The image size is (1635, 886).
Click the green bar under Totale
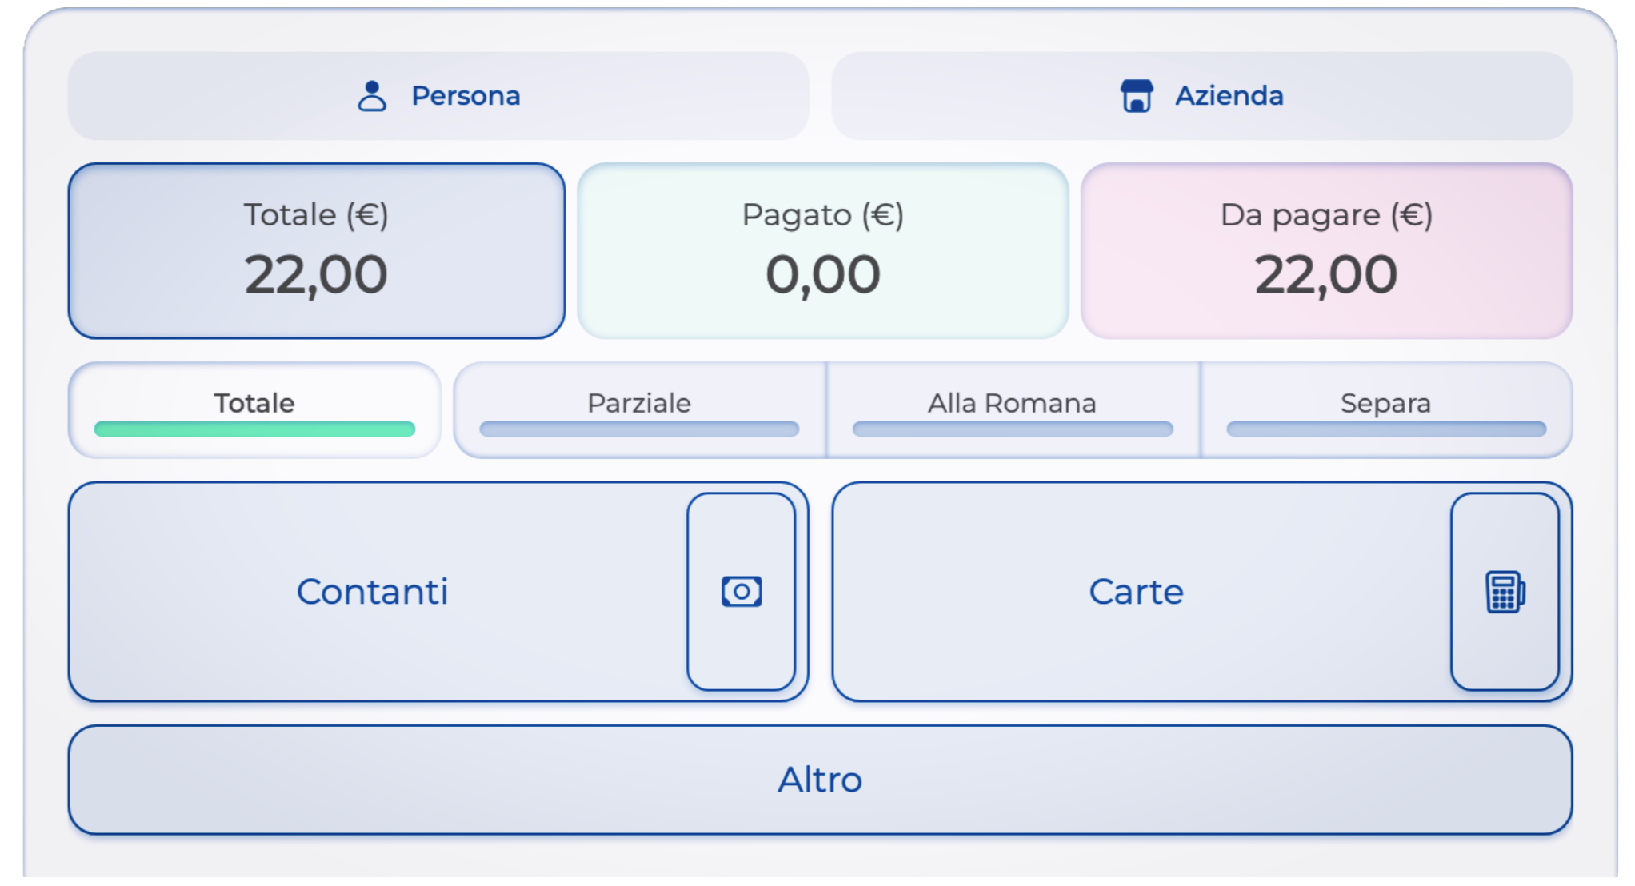point(254,429)
